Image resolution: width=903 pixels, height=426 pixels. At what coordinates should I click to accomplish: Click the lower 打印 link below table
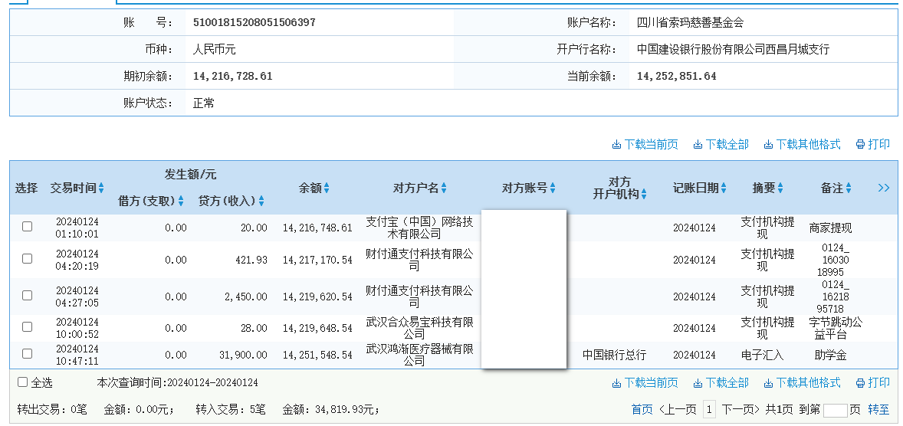point(873,382)
